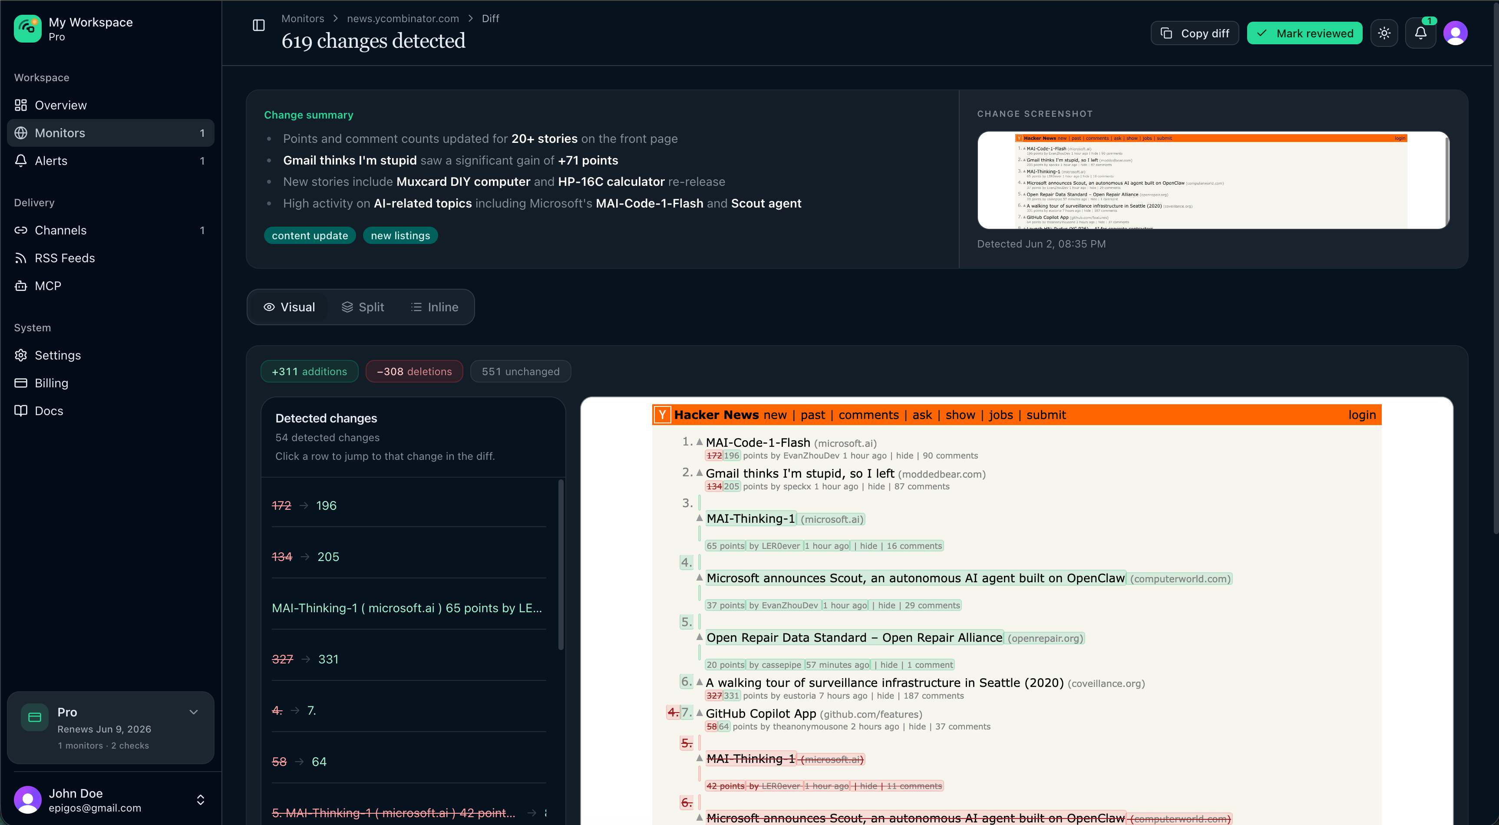1499x825 pixels.
Task: Jump to the 134 → 205 change row
Action: pos(409,557)
